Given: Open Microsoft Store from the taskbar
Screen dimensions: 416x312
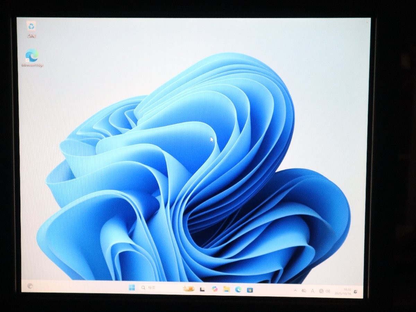Looking at the screenshot, I should click(250, 290).
